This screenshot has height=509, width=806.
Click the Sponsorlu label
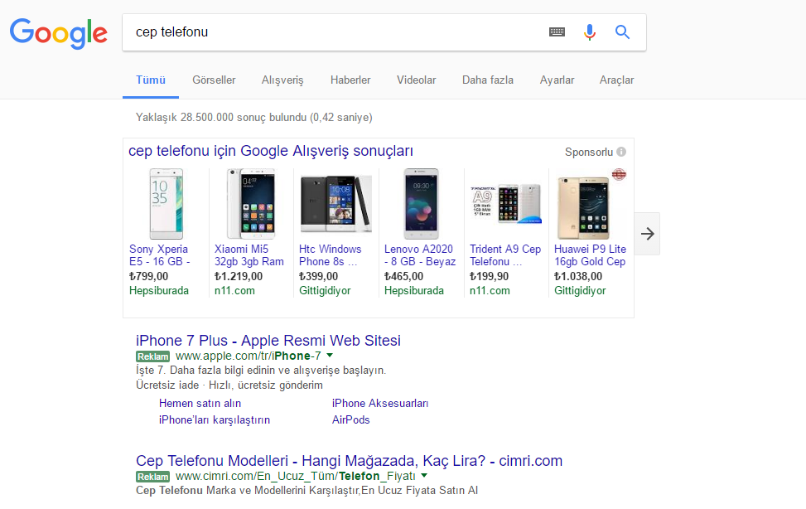(589, 153)
